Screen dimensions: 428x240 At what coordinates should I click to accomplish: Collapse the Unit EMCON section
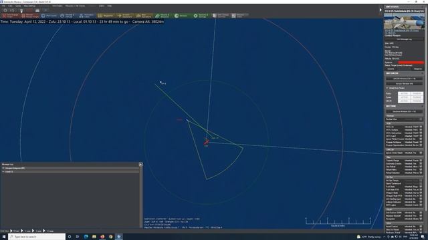pyautogui.click(x=423, y=73)
